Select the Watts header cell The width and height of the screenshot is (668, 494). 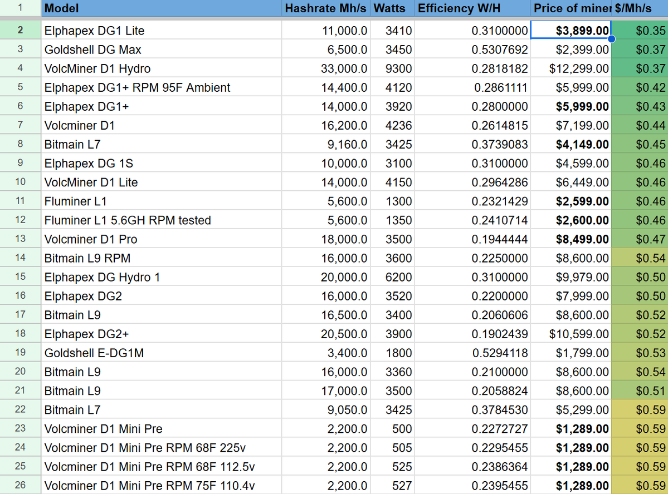(392, 8)
